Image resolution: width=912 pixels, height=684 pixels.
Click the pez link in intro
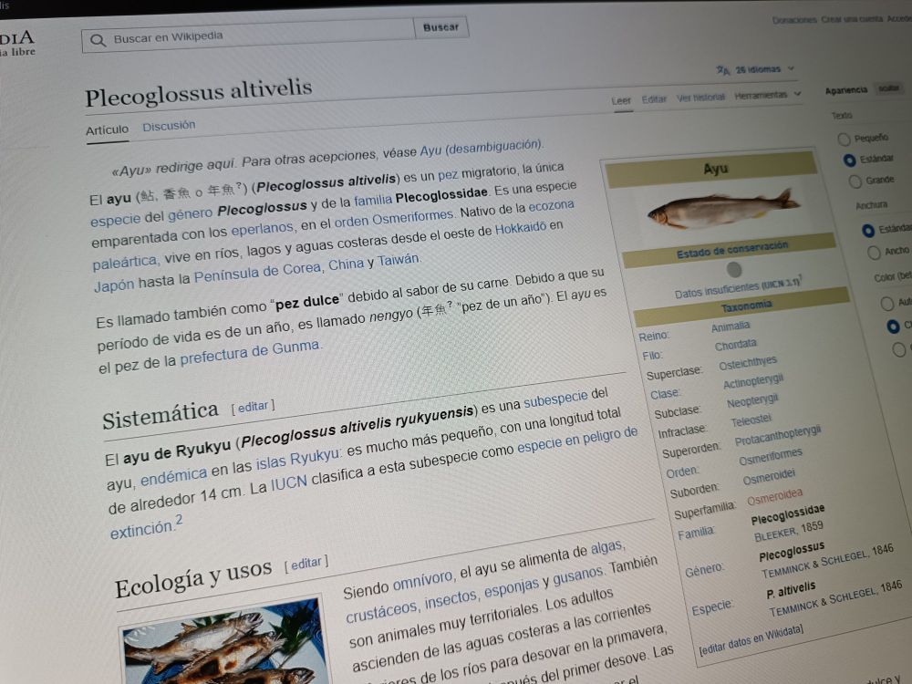[448, 175]
